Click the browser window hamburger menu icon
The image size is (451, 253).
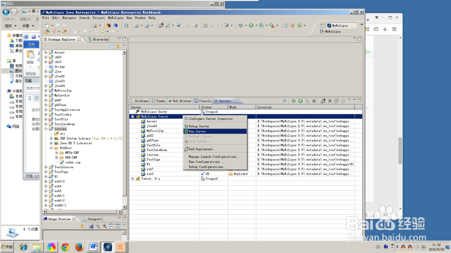pyautogui.click(x=394, y=29)
